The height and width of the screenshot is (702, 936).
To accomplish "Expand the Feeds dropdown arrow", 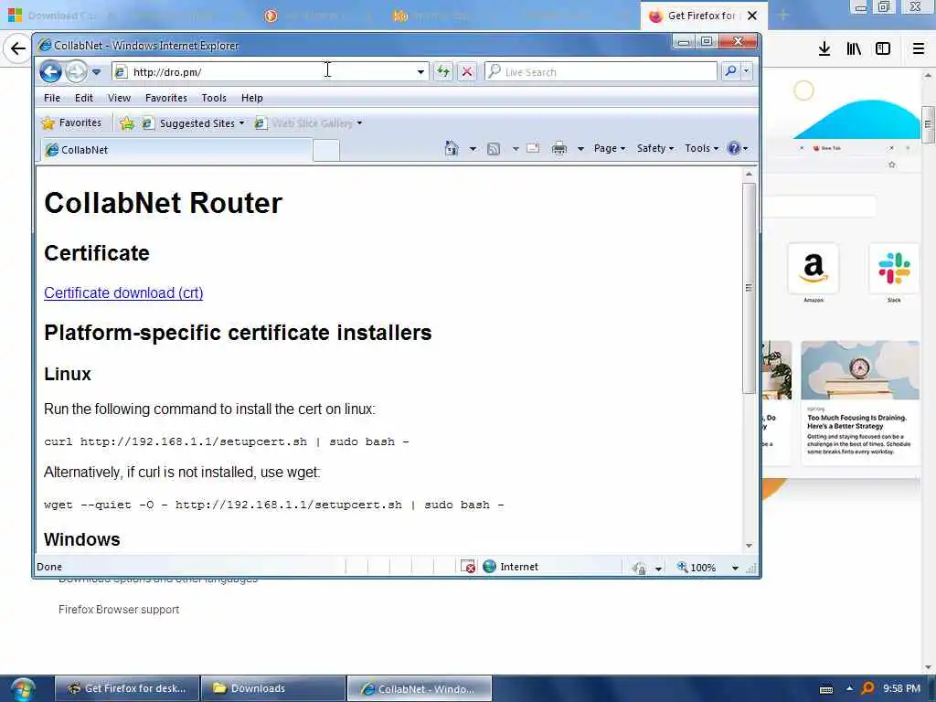I will click(x=516, y=149).
